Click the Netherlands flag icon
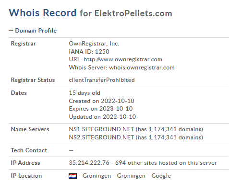 [x=72, y=176]
